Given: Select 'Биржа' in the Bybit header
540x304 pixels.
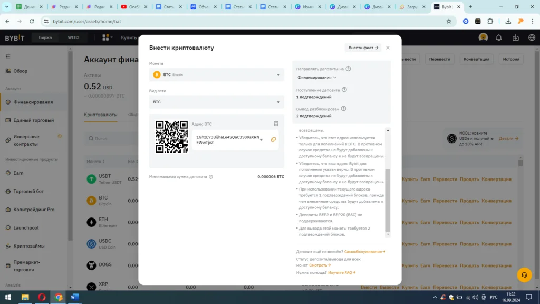Looking at the screenshot, I should (45, 37).
